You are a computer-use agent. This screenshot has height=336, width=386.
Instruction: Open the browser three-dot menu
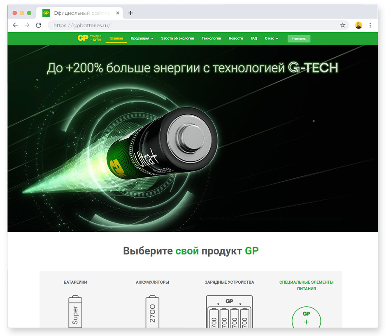[x=370, y=25]
